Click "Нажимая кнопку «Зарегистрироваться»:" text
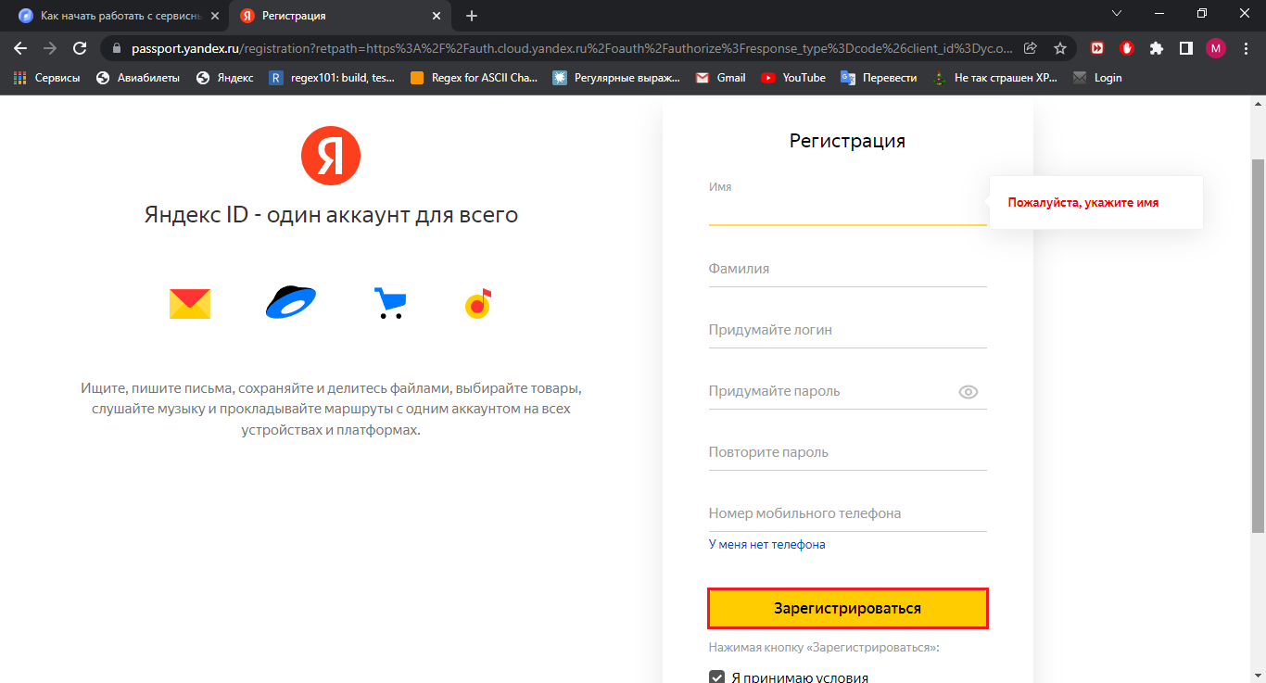1266x683 pixels. click(824, 648)
